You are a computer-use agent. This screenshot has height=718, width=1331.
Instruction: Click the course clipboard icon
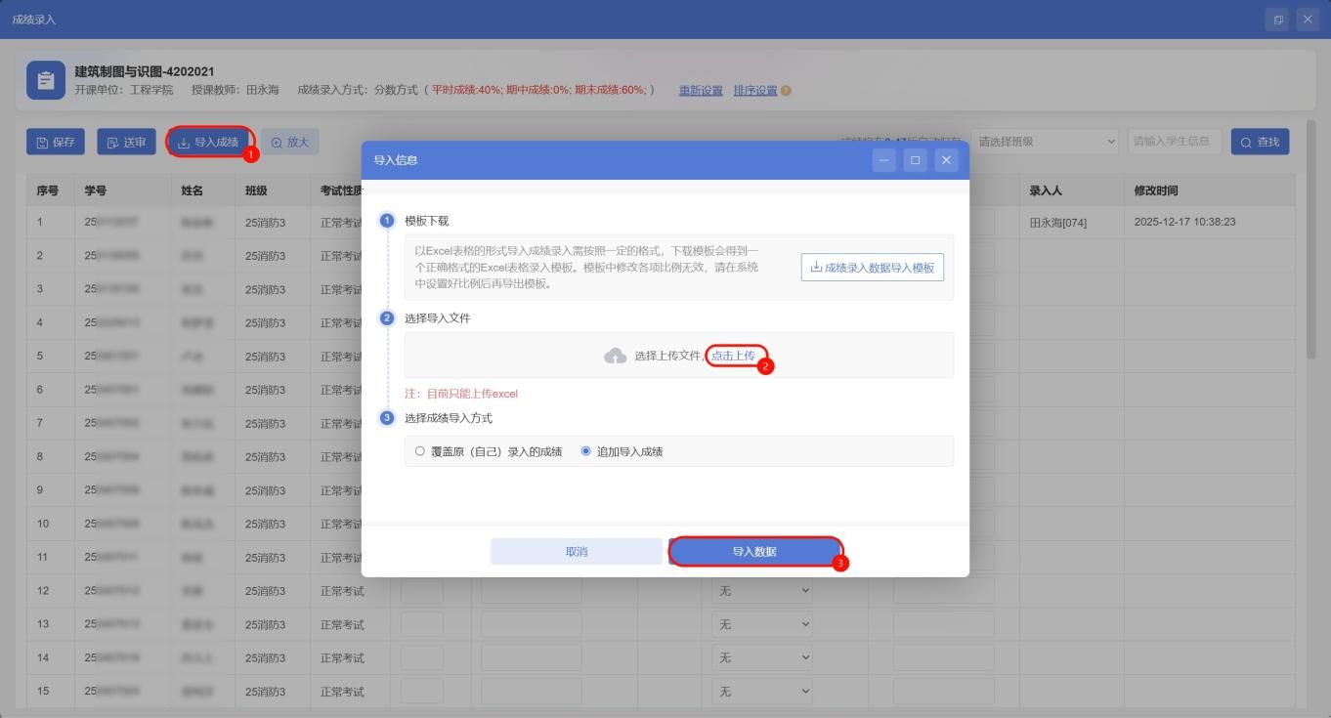(x=45, y=81)
